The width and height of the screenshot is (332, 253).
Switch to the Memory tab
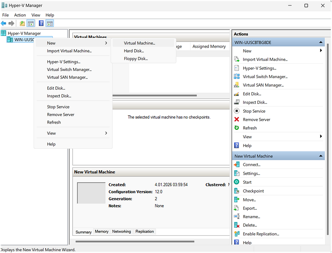[102, 231]
